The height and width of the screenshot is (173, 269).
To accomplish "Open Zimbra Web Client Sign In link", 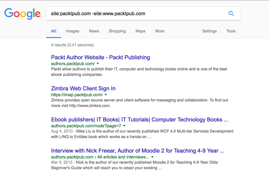I will coord(83,88).
